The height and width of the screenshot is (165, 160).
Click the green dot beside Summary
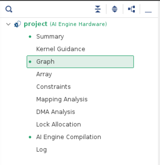click(30, 37)
